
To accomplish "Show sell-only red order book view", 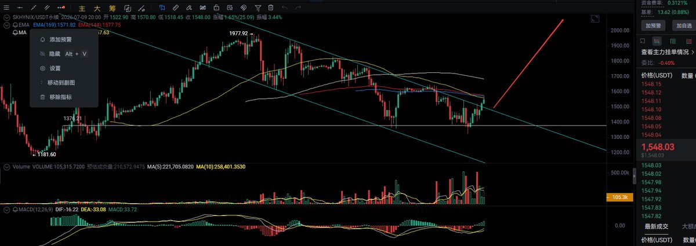I will (x=690, y=41).
